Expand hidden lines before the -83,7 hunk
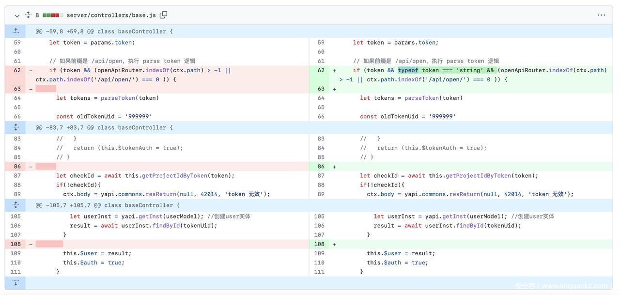Image resolution: width=620 pixels, height=295 pixels. point(15,127)
